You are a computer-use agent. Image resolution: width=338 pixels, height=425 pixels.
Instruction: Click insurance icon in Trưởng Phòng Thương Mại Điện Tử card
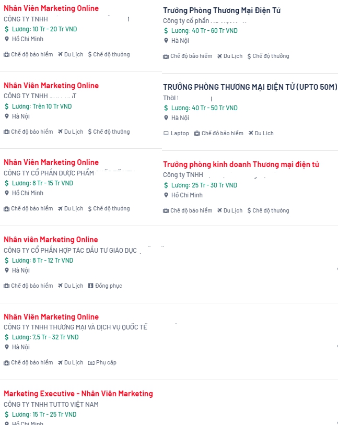(166, 56)
